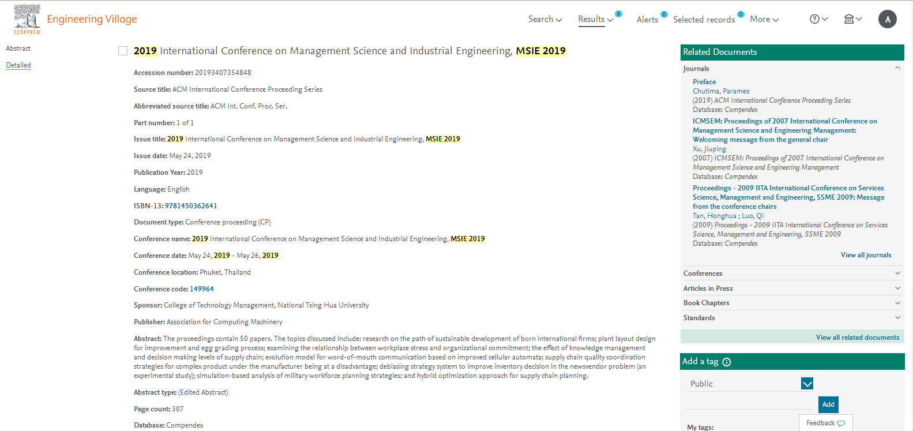Click the user avatar icon A
Screen dimensions: 913x431
[888, 19]
